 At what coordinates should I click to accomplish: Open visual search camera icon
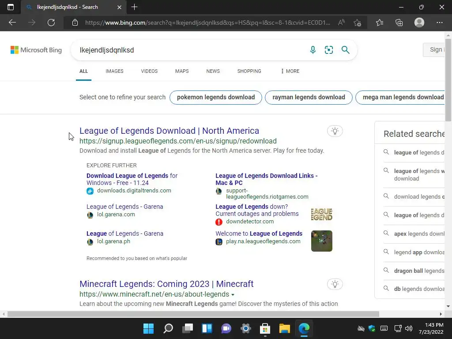coord(328,50)
